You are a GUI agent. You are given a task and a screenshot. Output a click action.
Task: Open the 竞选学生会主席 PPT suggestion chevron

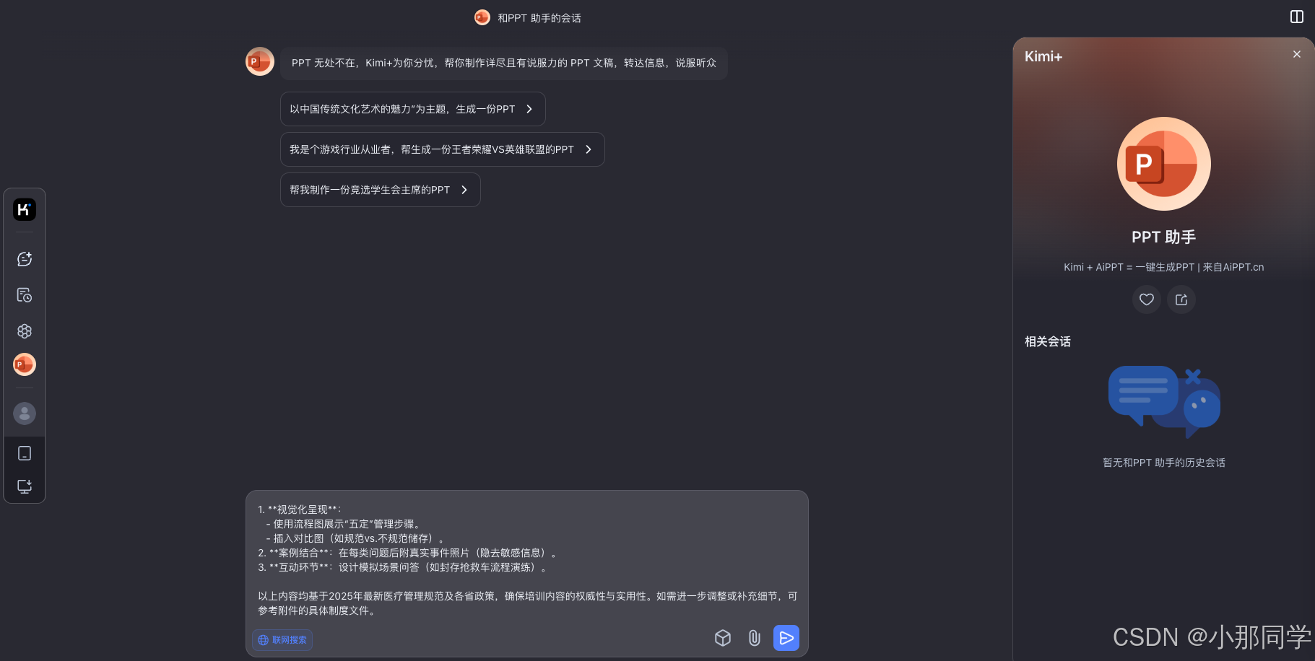(x=464, y=190)
